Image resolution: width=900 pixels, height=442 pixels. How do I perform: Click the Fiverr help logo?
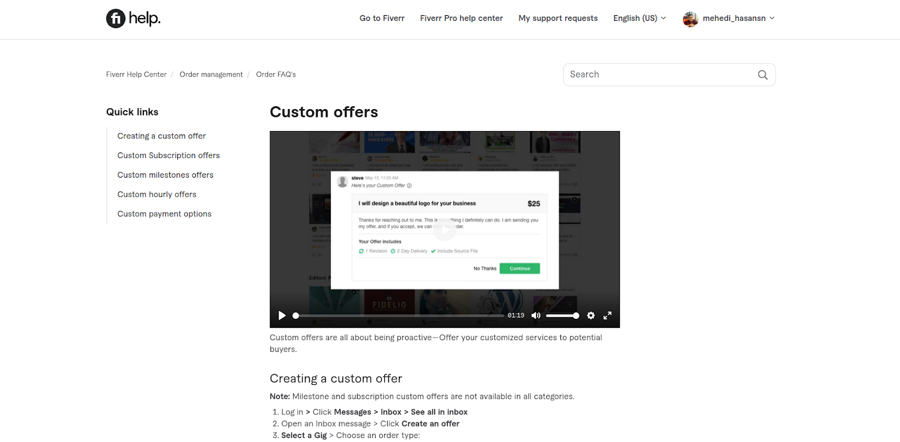tap(133, 19)
